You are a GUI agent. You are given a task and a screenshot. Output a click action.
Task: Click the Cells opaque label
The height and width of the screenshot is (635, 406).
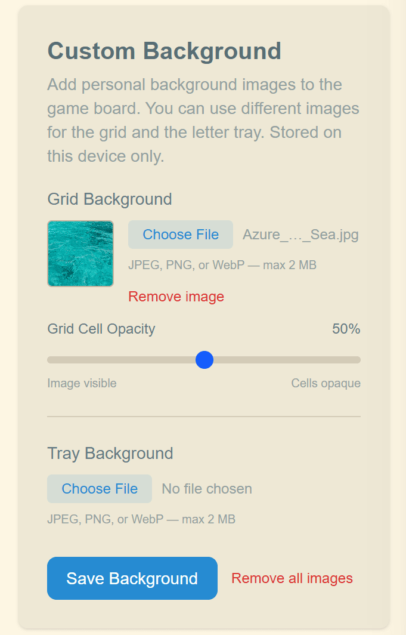tap(326, 383)
